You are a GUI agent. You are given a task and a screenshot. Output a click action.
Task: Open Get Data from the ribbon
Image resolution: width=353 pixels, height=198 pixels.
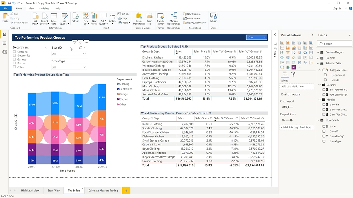35,18
